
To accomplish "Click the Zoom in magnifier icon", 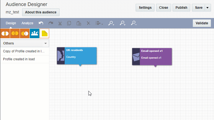I will click(123, 23).
